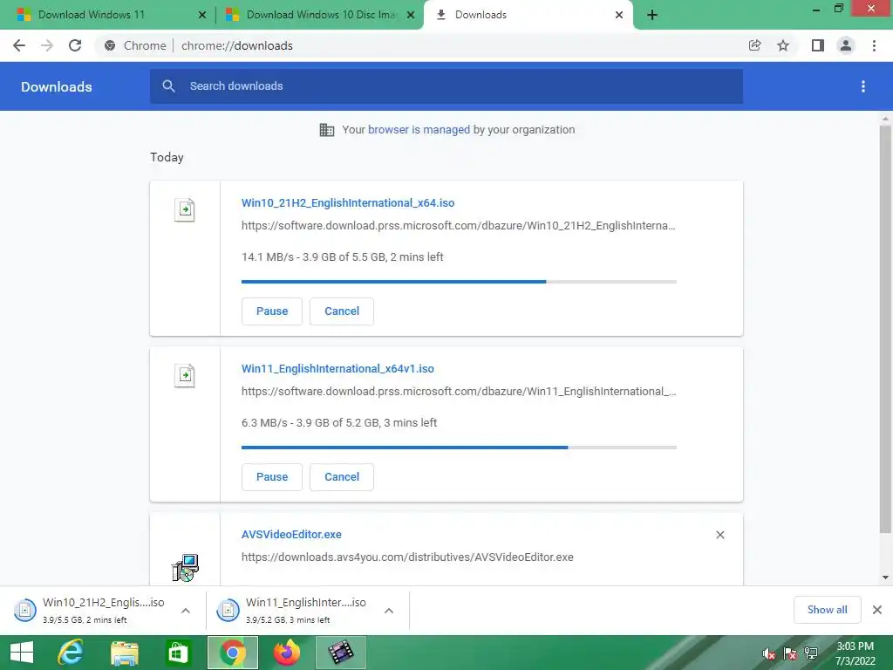Open the Downloads page more actions menu
893x670 pixels.
point(863,86)
